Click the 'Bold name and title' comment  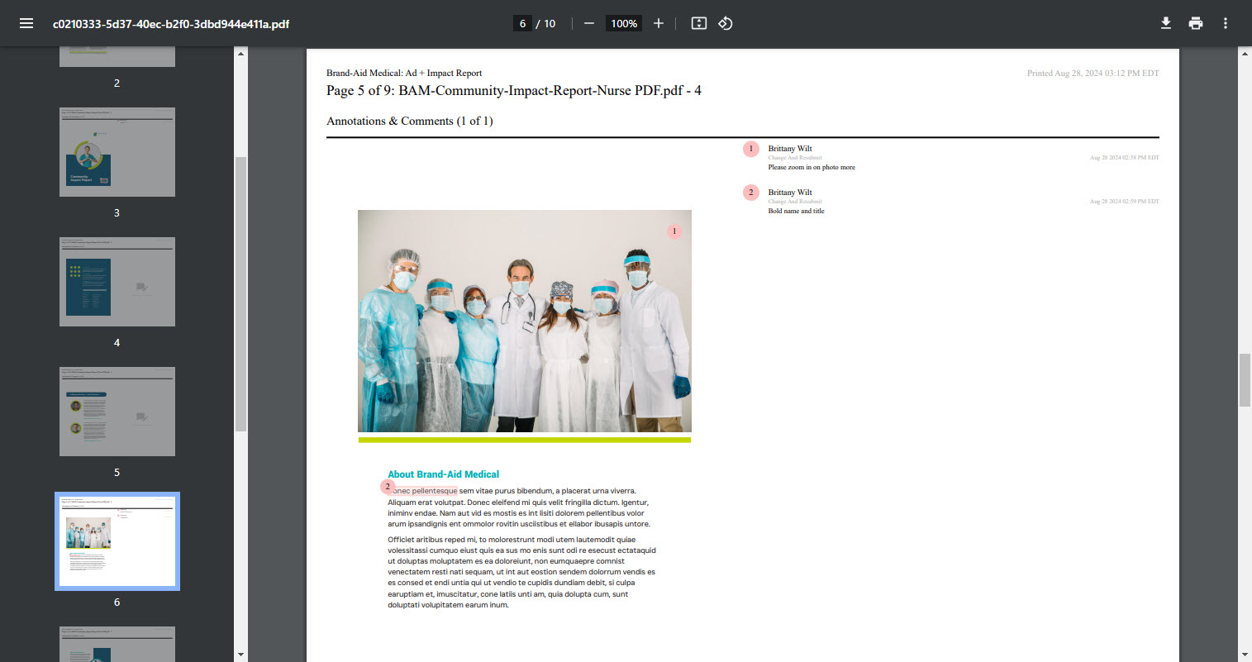(x=796, y=211)
